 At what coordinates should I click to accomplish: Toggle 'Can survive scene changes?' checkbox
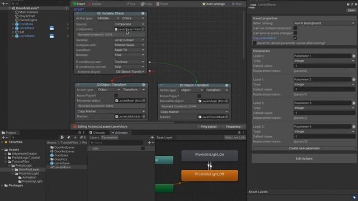coord(295,33)
